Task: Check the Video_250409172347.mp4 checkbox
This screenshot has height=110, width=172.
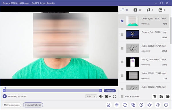Action: coord(122,76)
